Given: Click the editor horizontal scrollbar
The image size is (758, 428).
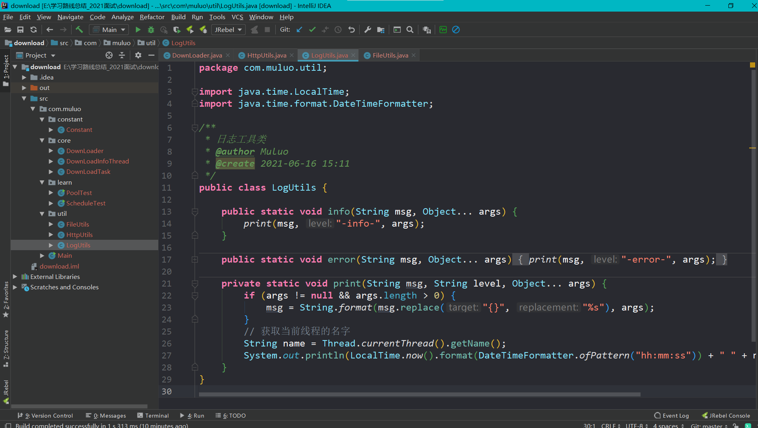Looking at the screenshot, I should [x=420, y=394].
